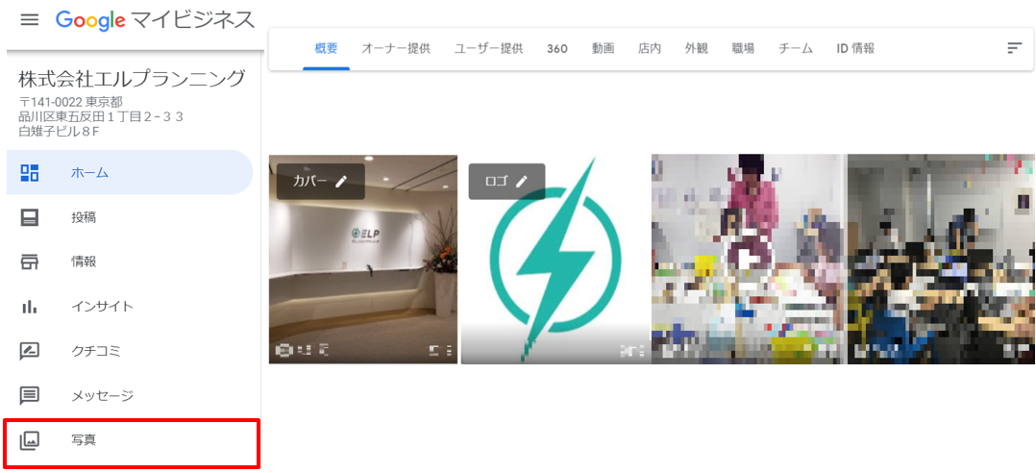The height and width of the screenshot is (473, 1036).
Task: Click the メッセージ chat icon
Action: pyautogui.click(x=30, y=396)
